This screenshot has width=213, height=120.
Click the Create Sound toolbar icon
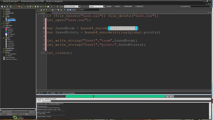[x=28, y=7]
